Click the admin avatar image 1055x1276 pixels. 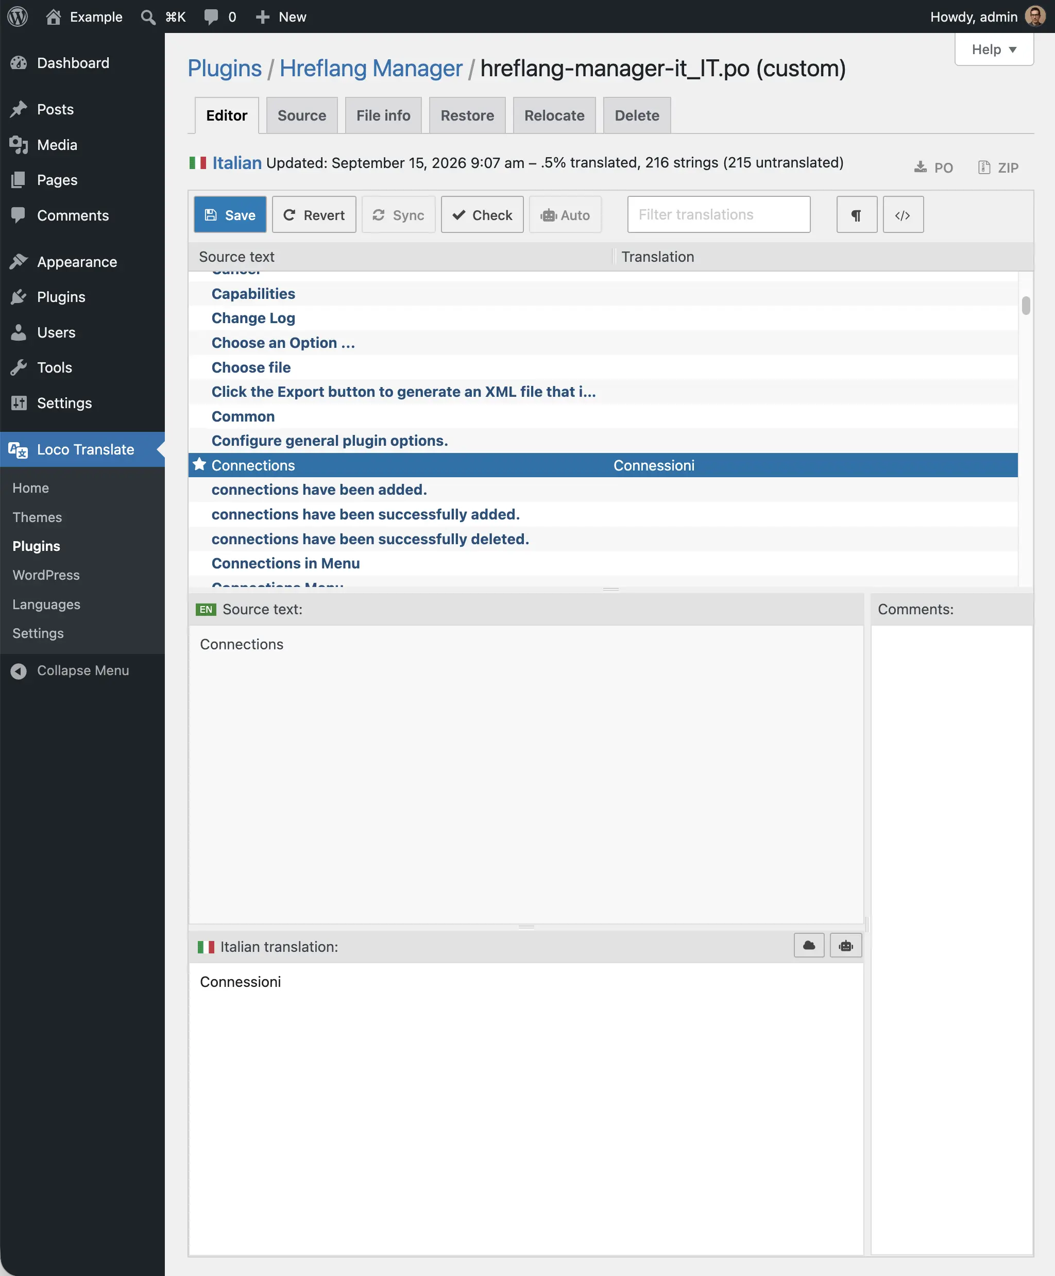click(x=1035, y=16)
